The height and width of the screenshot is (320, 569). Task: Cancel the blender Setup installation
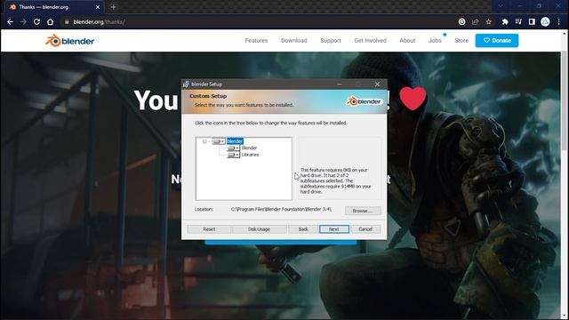365,229
